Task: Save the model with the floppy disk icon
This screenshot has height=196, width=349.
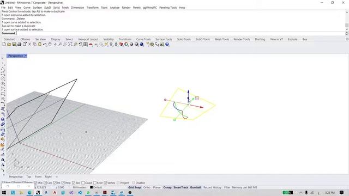Action: [14, 45]
